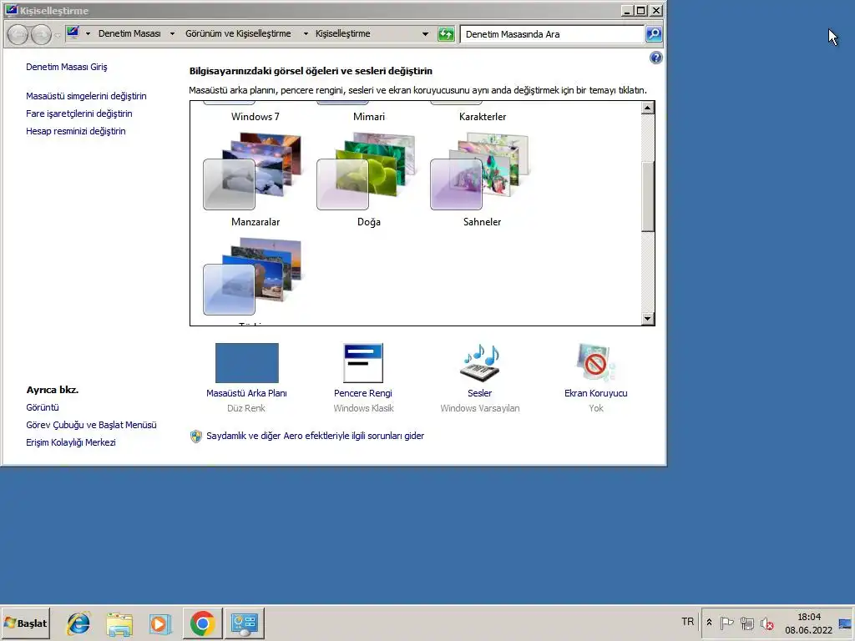
Task: Click the control panel icon in address bar
Action: tap(73, 33)
